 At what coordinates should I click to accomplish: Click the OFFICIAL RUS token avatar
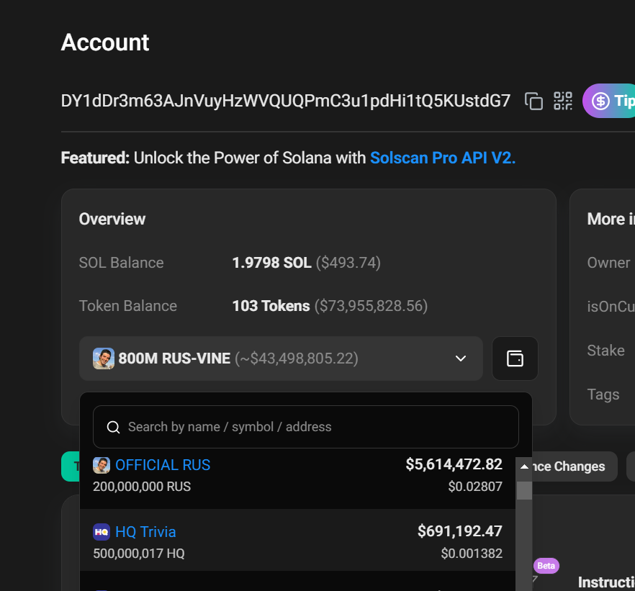click(102, 466)
